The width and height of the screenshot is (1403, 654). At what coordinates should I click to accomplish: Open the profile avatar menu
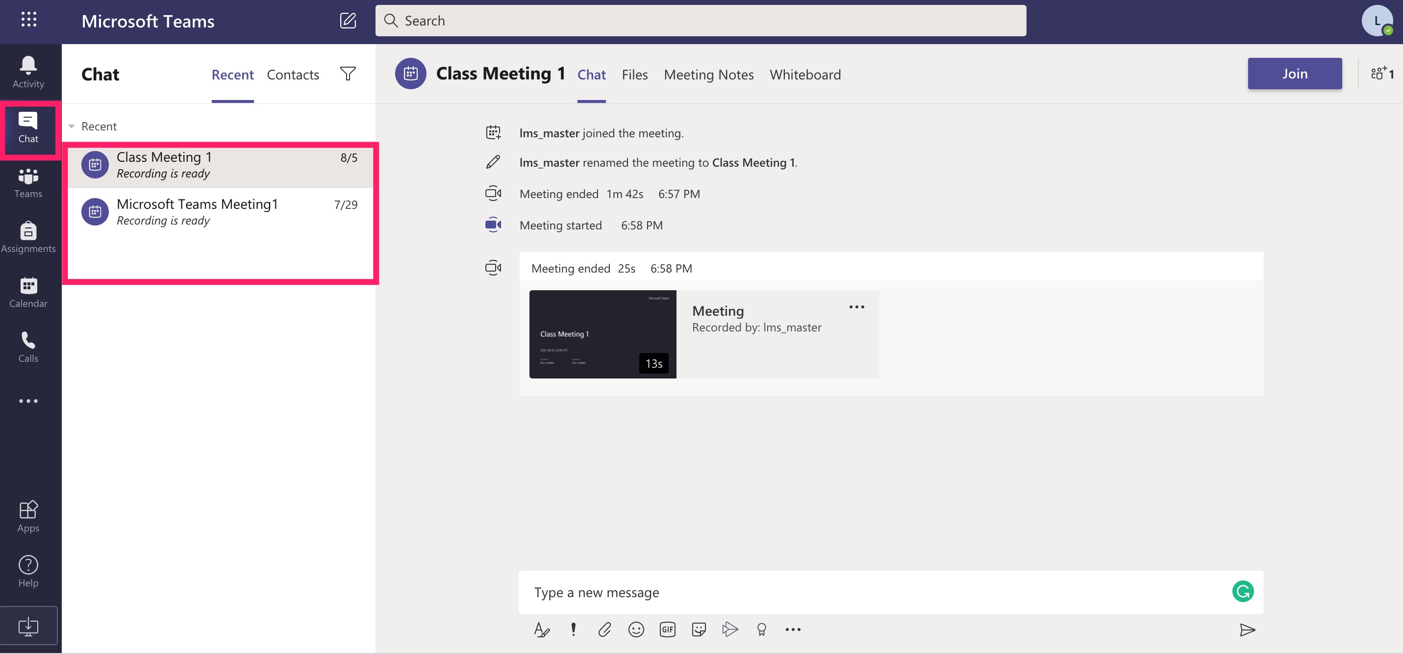[x=1378, y=21]
